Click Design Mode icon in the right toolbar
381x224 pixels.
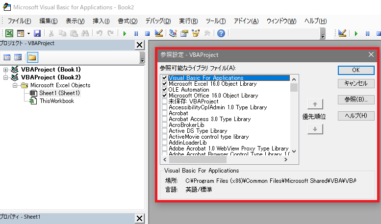pyautogui.click(x=342, y=33)
